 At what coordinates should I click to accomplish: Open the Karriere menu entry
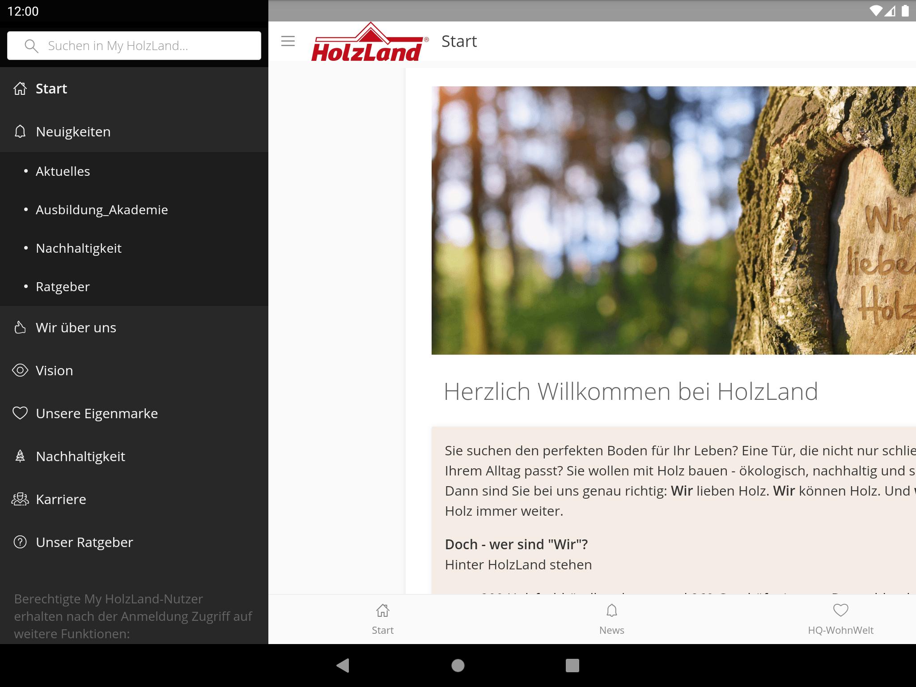point(134,499)
